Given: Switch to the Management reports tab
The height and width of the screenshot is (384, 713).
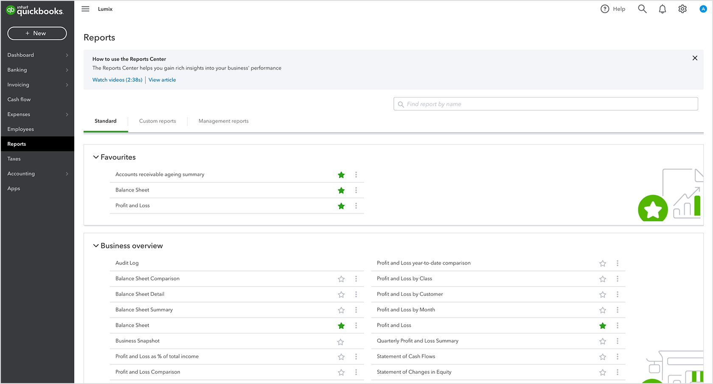Looking at the screenshot, I should pyautogui.click(x=223, y=121).
